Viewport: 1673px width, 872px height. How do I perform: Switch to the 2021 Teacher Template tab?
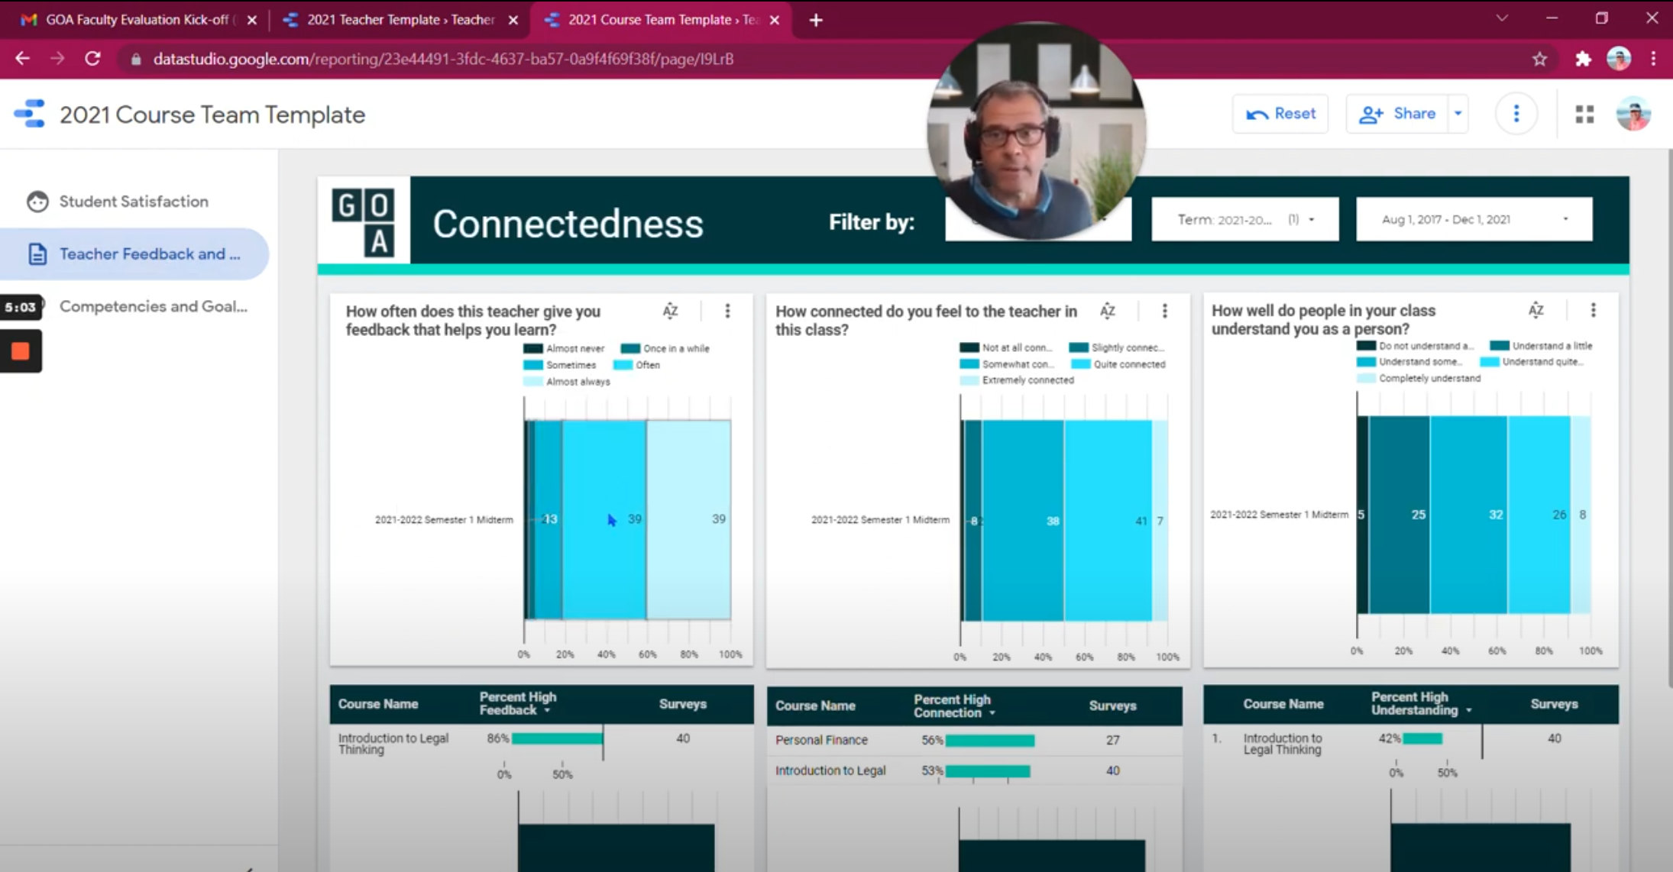click(x=400, y=20)
